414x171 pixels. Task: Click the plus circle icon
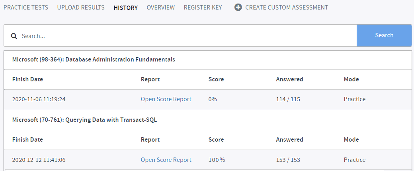(x=238, y=8)
